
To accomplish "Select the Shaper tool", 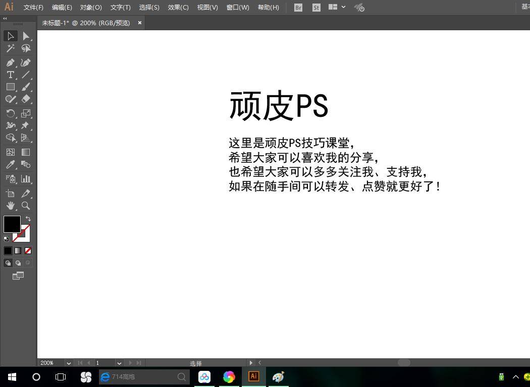I will coord(11,99).
